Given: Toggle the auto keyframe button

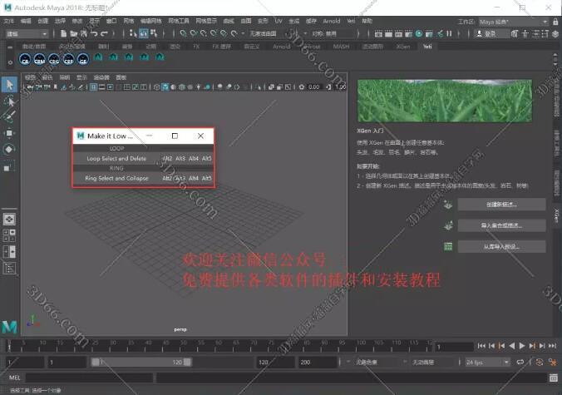Looking at the screenshot, I should [540, 363].
